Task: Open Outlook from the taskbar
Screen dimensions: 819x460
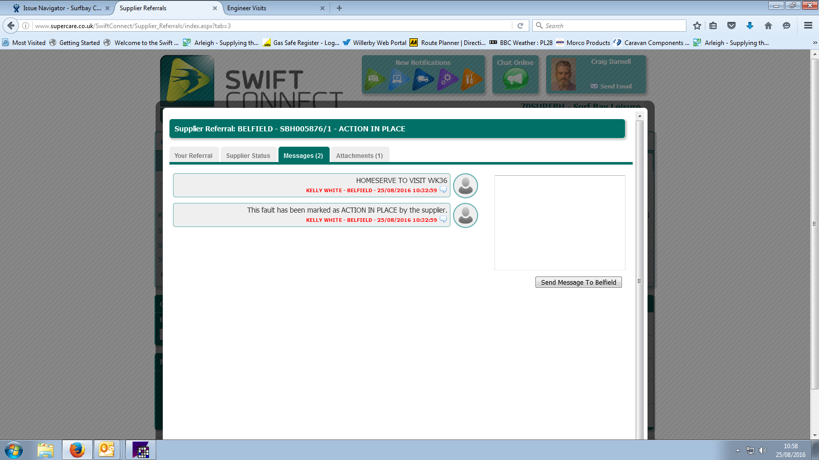Action: (x=107, y=450)
